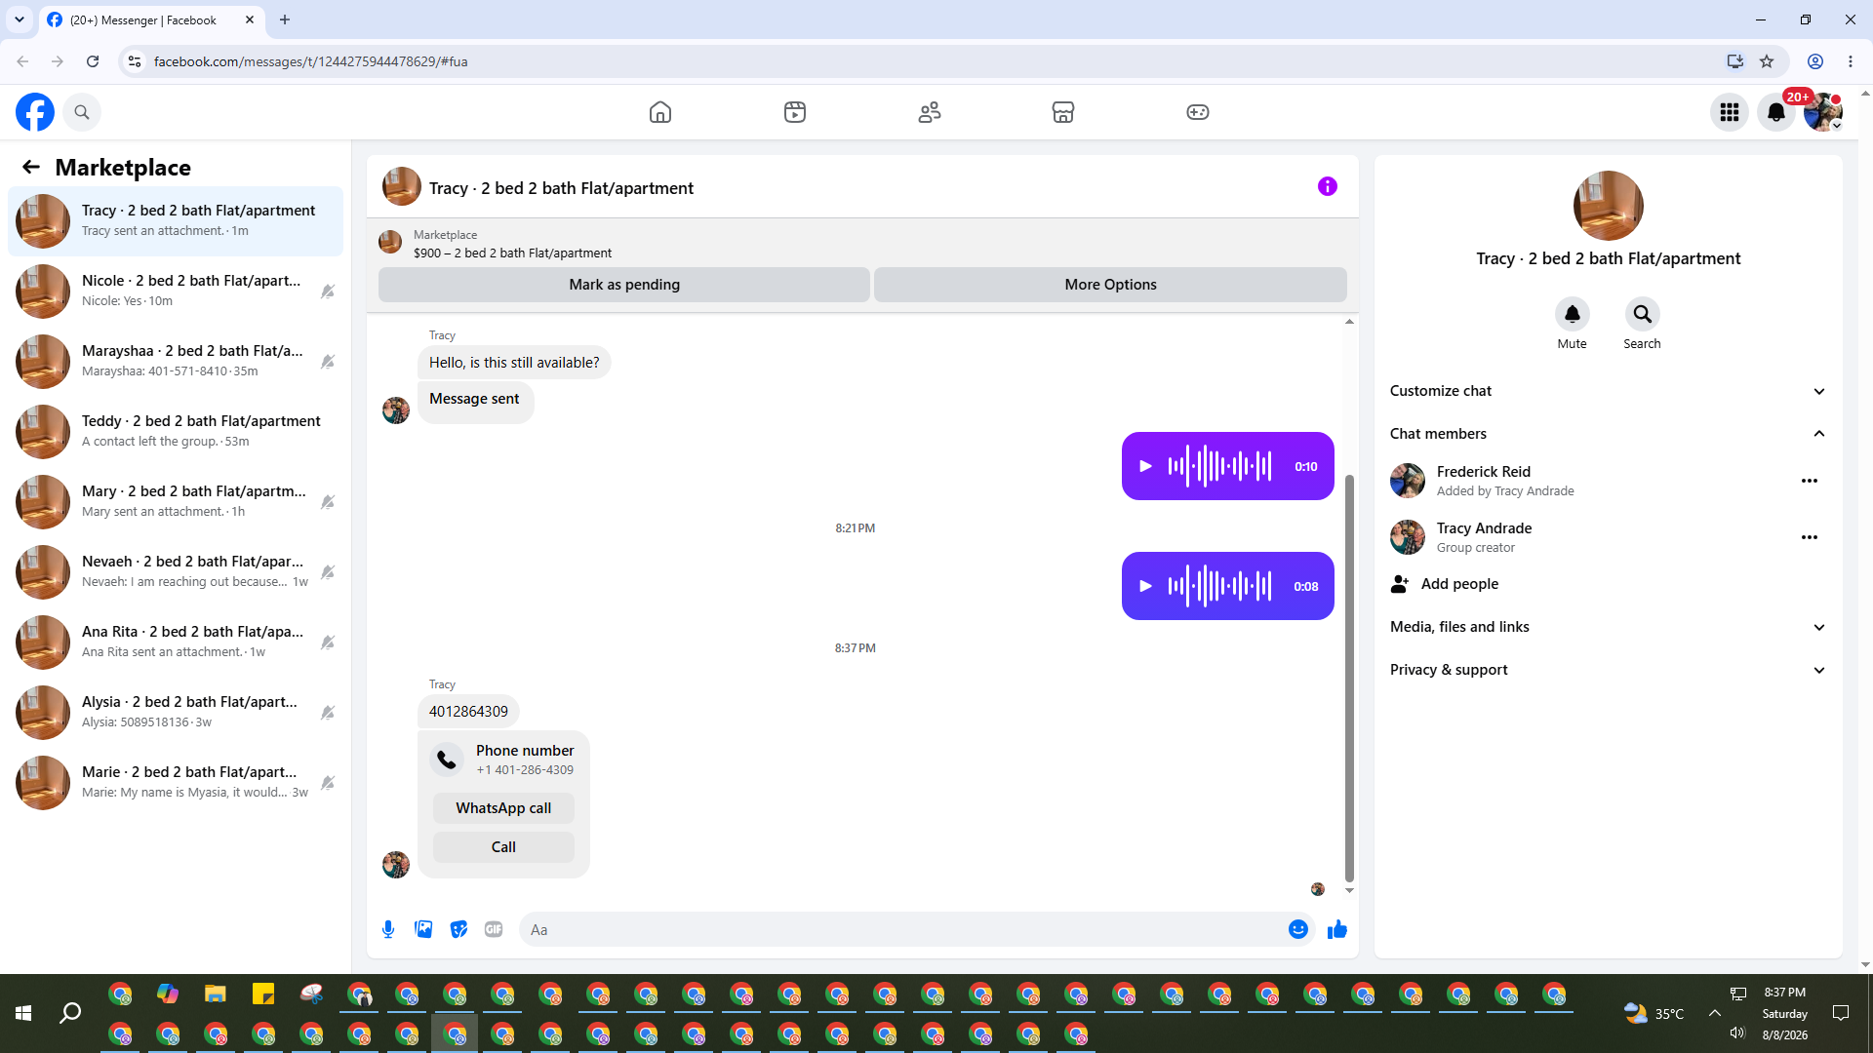Record a voice clip with the microphone icon
The image size is (1873, 1053).
coord(388,929)
